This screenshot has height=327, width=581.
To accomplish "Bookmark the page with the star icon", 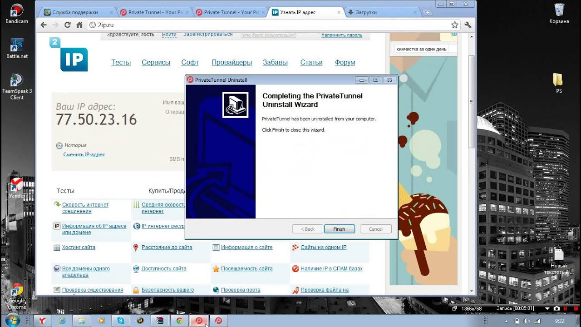I will pos(455,25).
